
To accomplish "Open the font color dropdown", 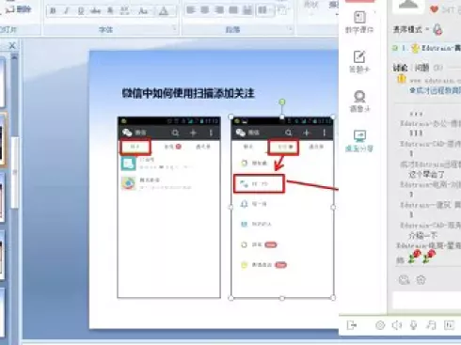I will [164, 11].
